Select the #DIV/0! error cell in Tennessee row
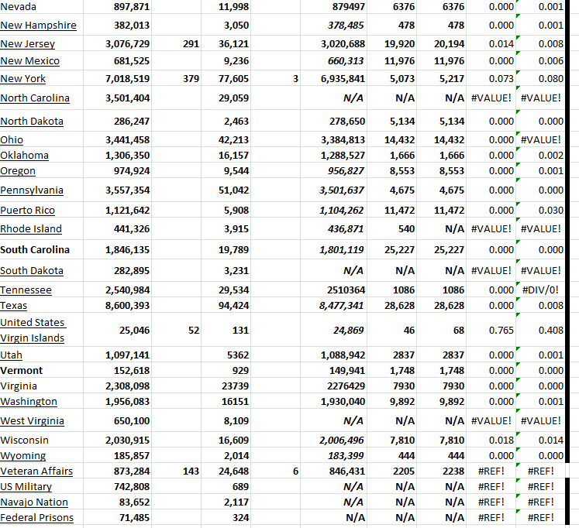 click(x=541, y=290)
